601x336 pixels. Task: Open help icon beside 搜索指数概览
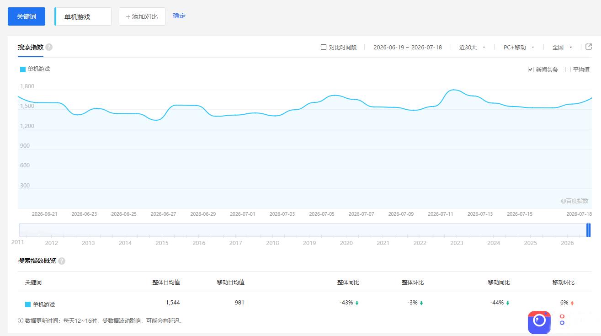click(x=62, y=261)
